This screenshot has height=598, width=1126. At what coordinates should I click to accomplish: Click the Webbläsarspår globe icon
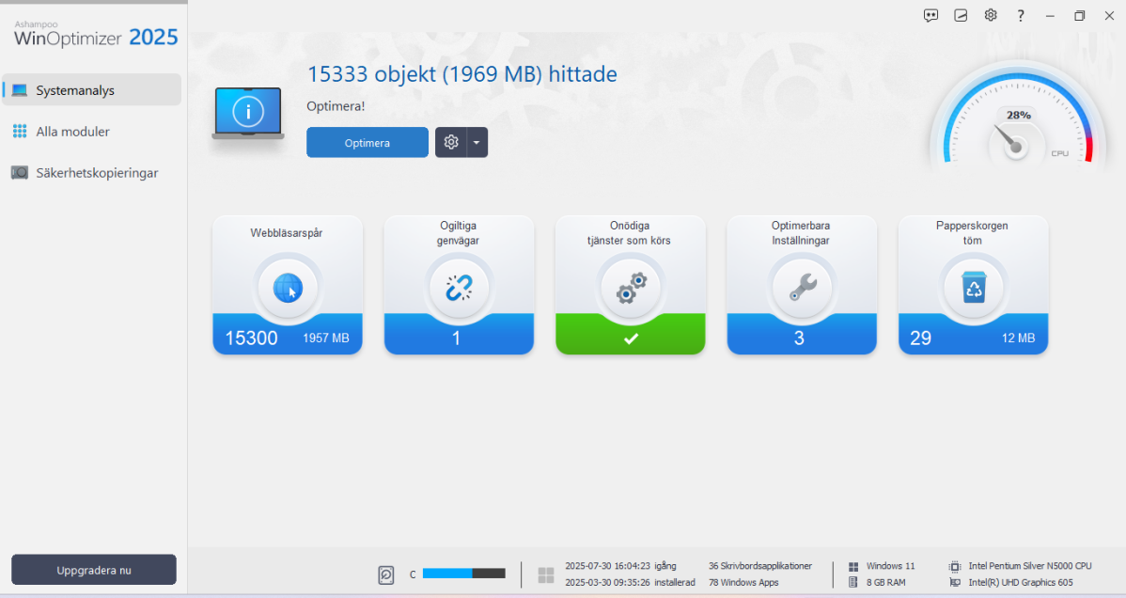point(288,288)
